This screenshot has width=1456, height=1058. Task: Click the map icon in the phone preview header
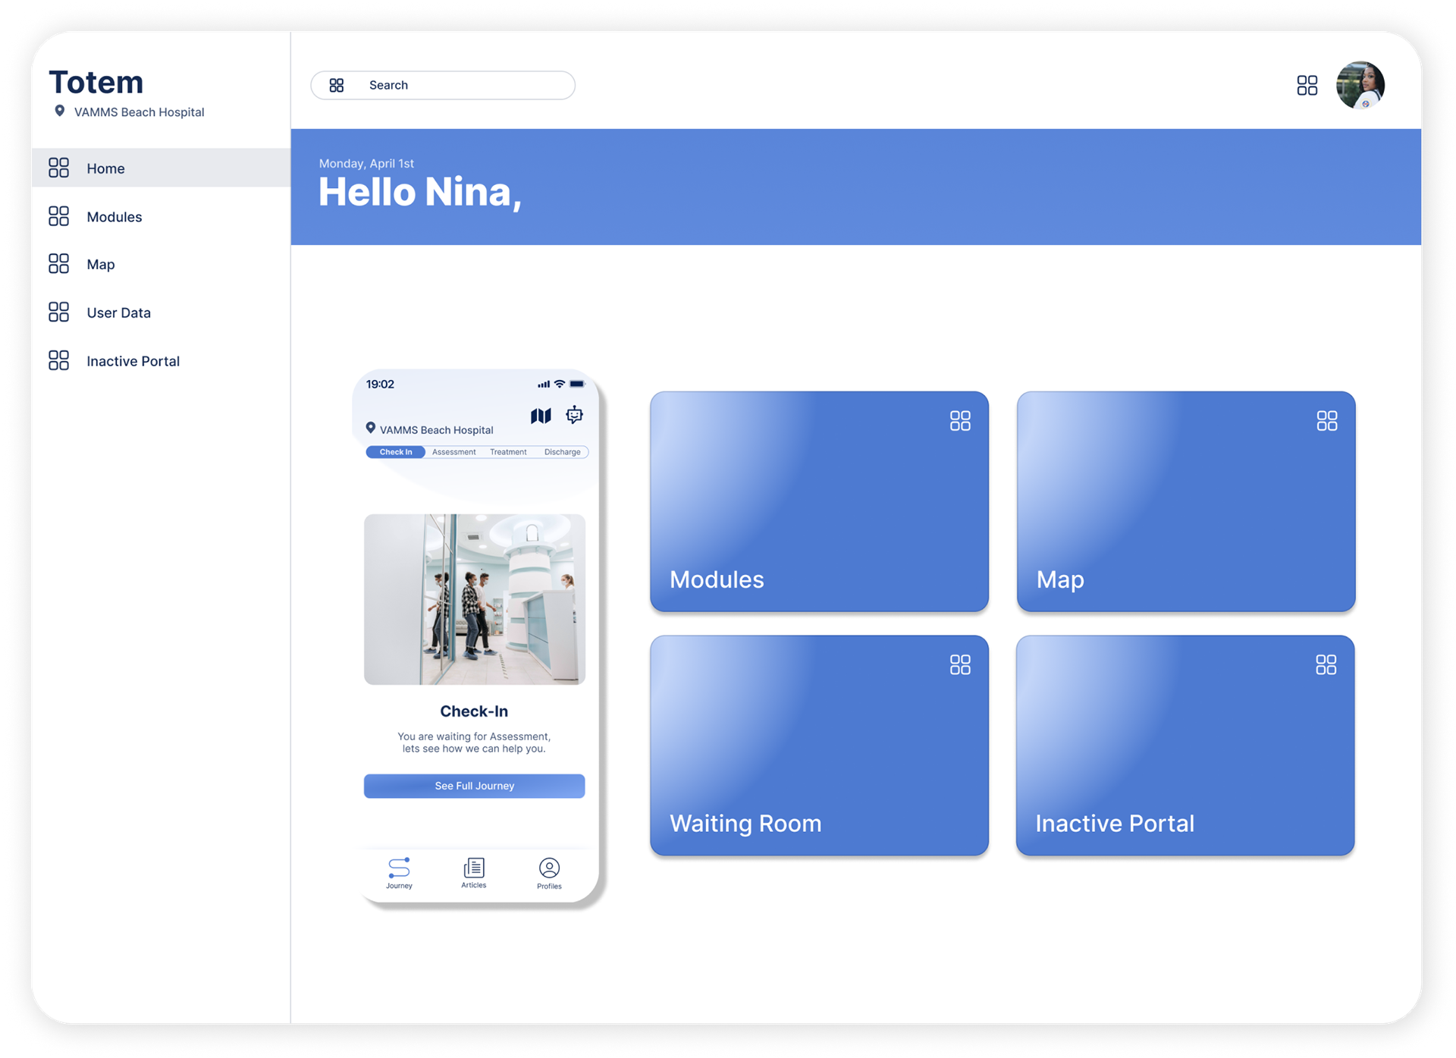(541, 416)
